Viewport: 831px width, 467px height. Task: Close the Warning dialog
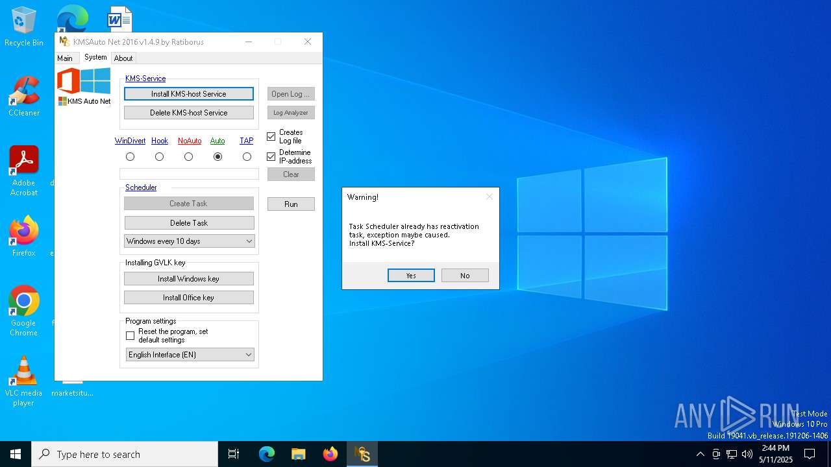490,197
